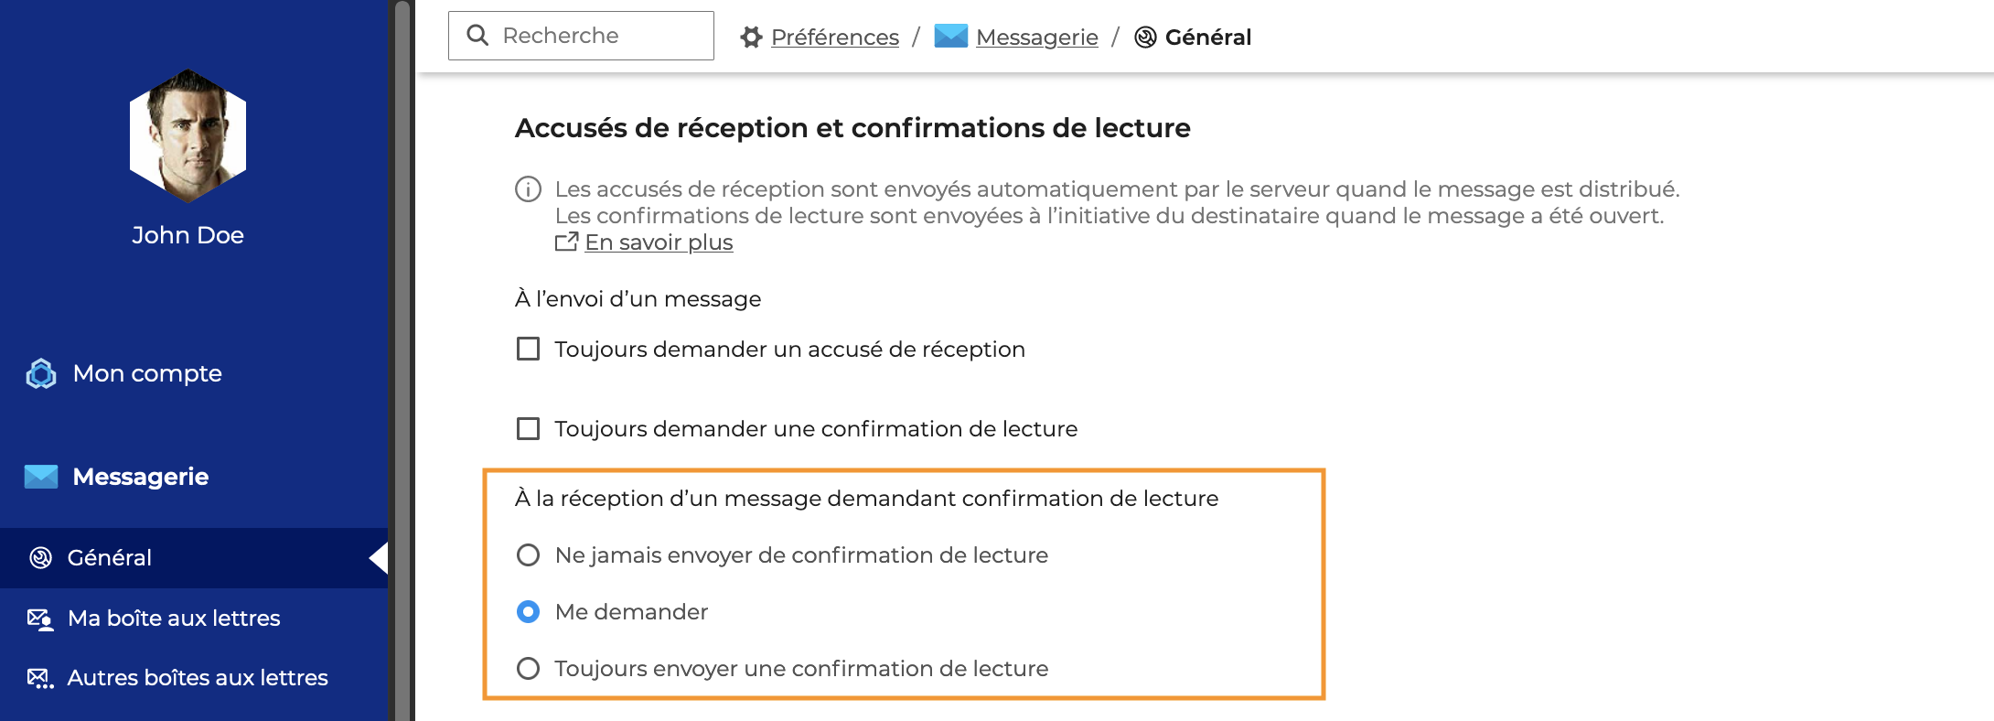Click the search magnifier icon
Viewport: 1994px width, 721px height.
pyautogui.click(x=477, y=36)
